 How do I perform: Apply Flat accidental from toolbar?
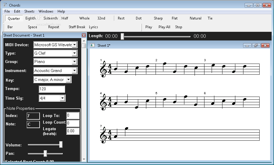pyautogui.click(x=174, y=18)
